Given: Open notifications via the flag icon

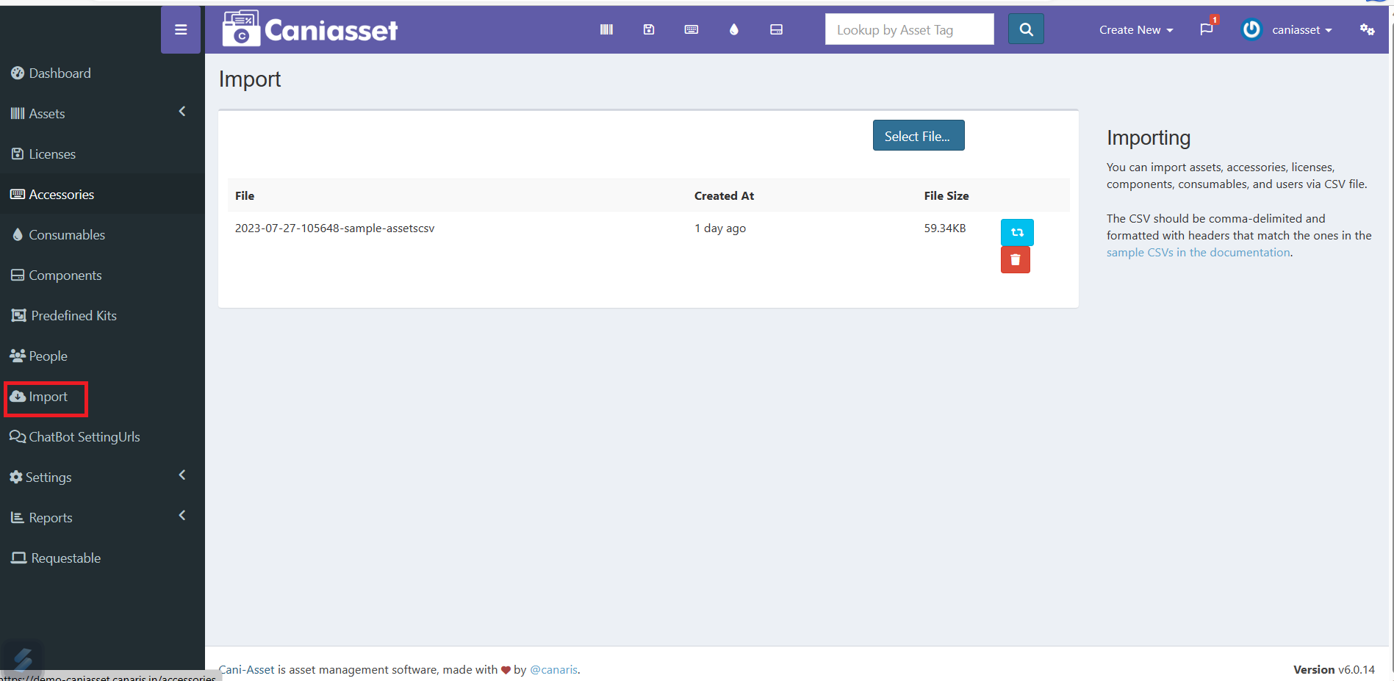Looking at the screenshot, I should pos(1205,29).
